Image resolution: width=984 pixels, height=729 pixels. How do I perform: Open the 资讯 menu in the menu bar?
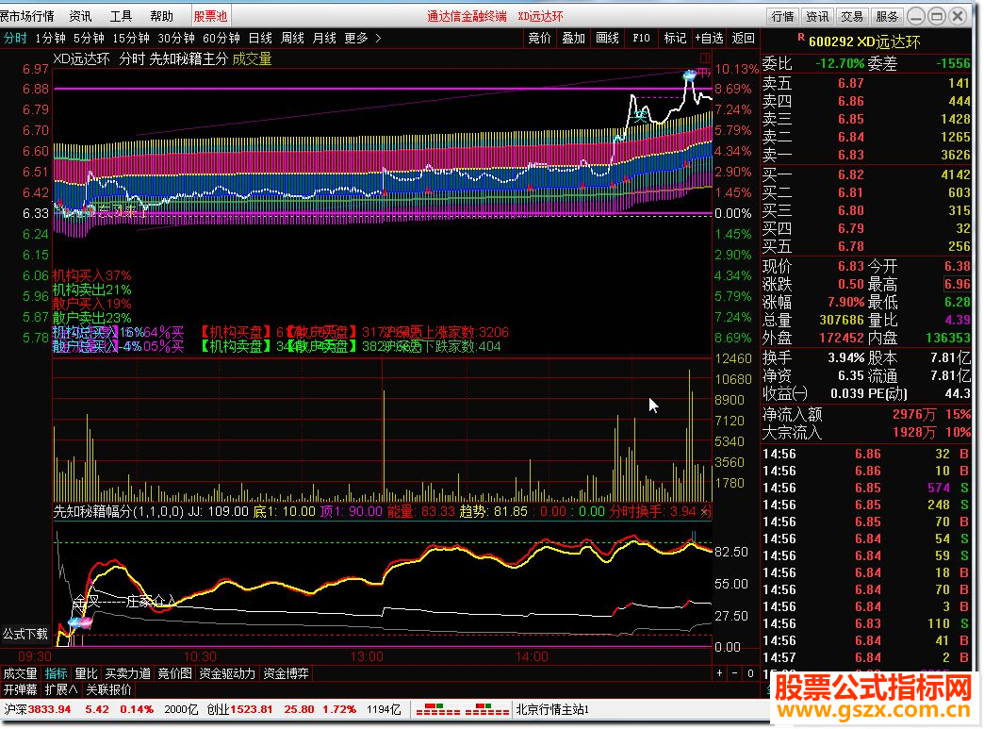(x=80, y=16)
